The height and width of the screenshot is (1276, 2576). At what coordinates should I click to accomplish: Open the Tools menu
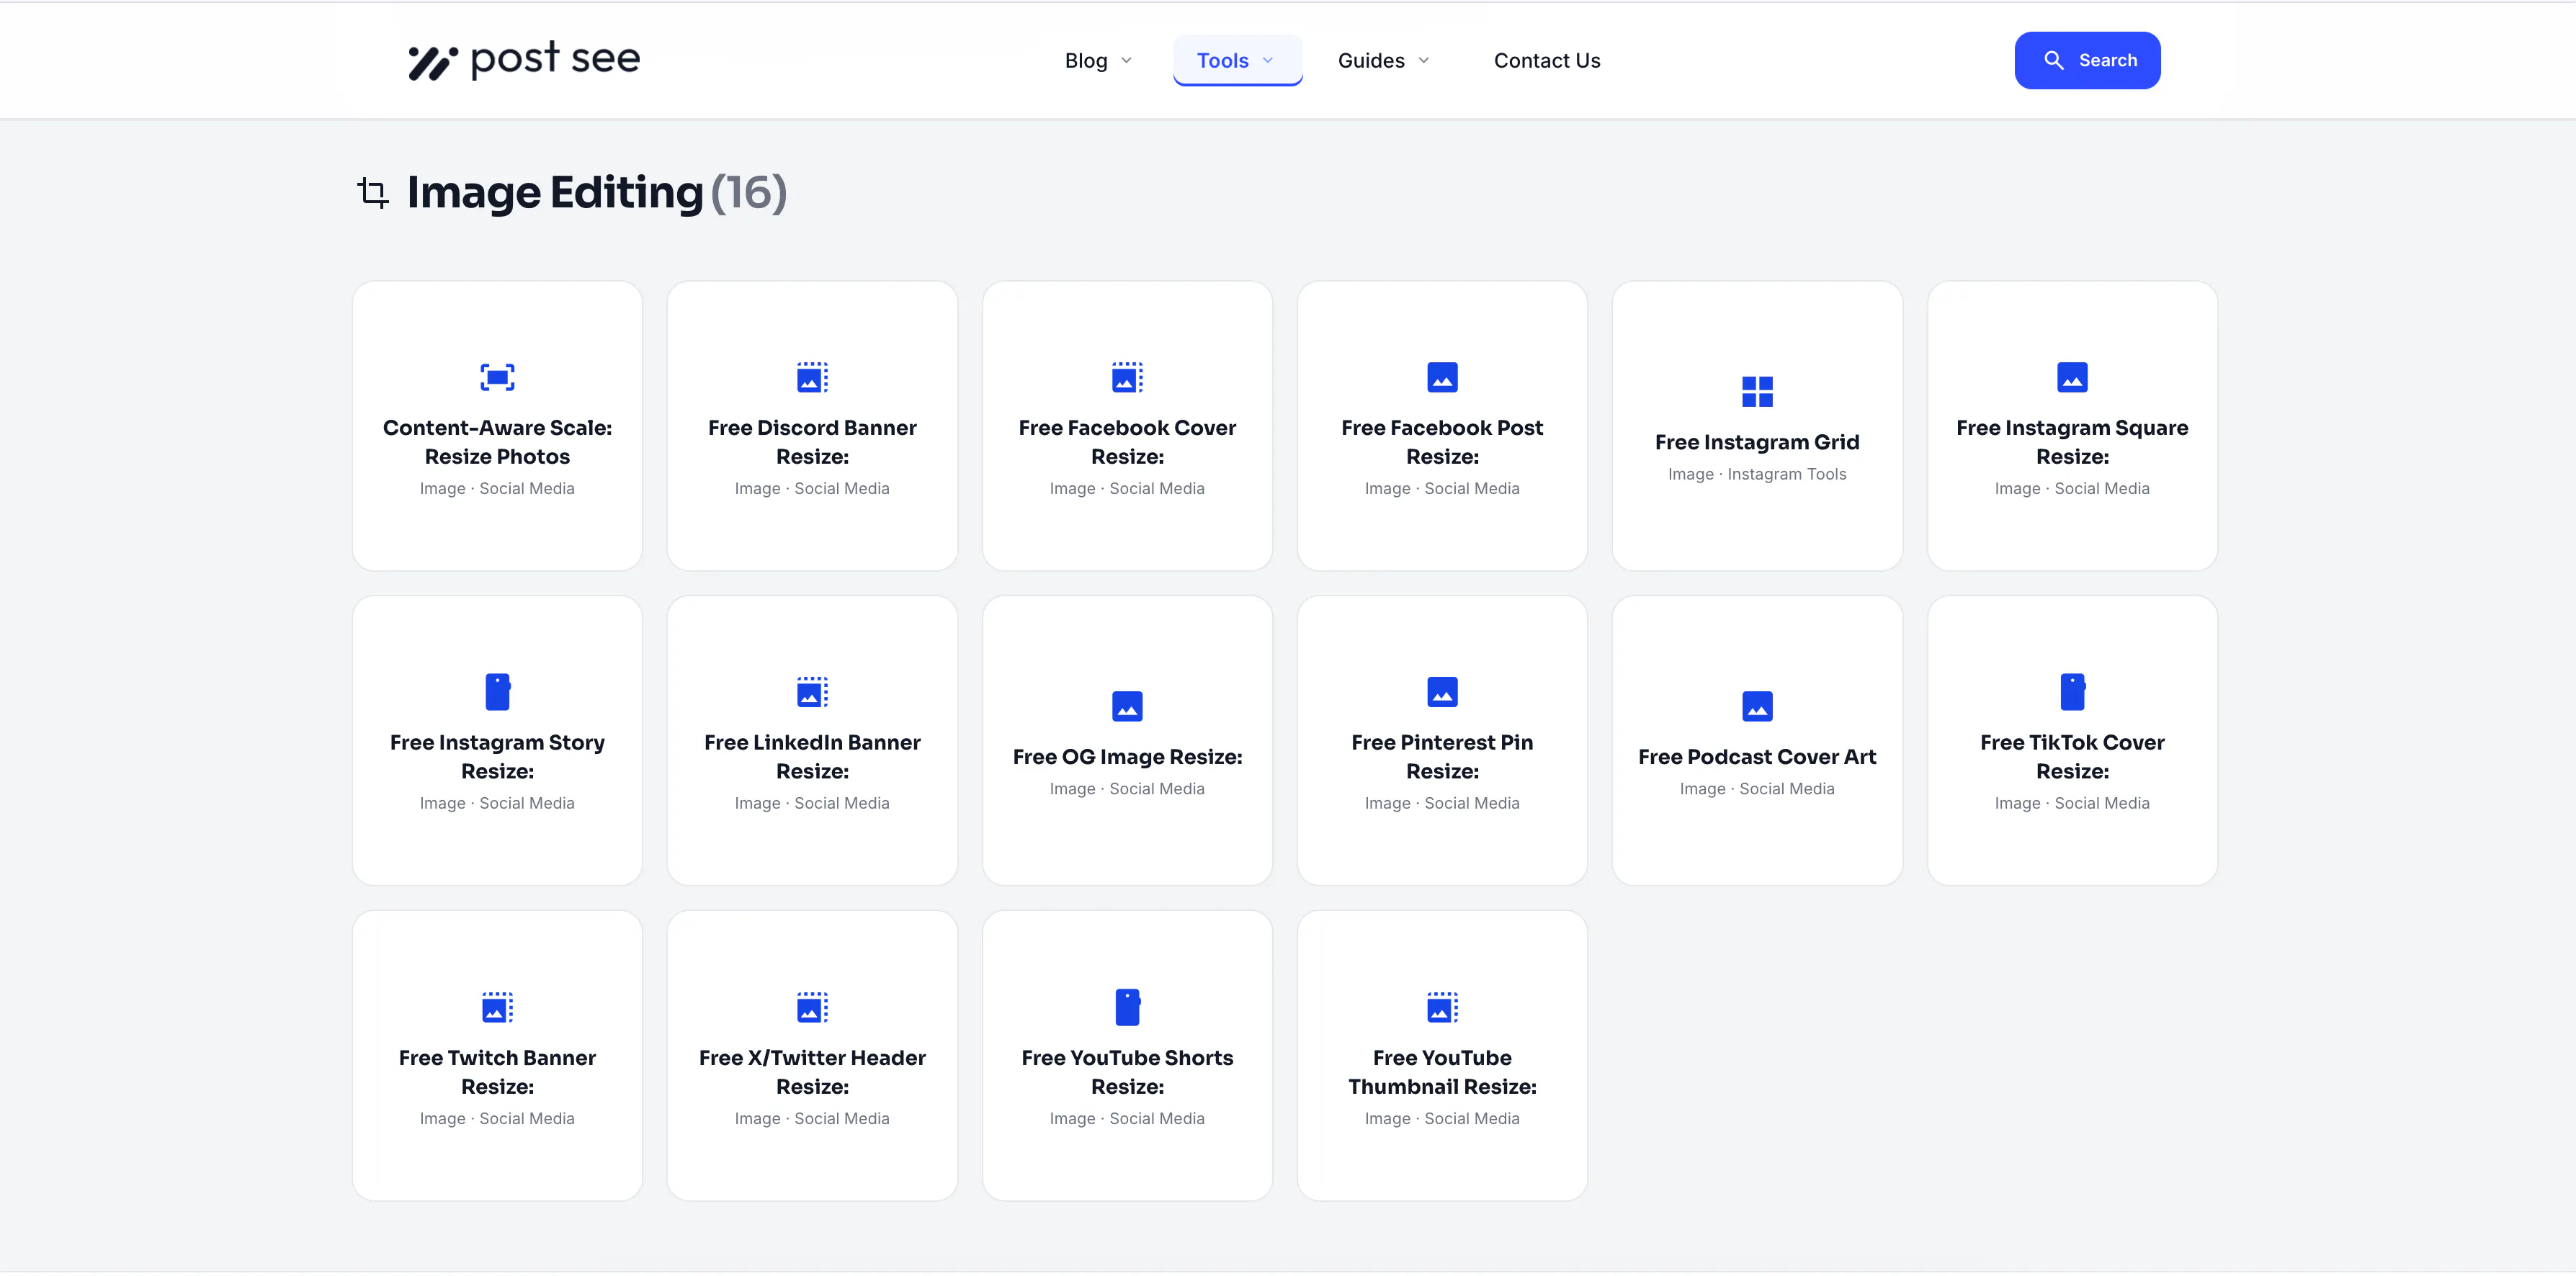point(1237,61)
